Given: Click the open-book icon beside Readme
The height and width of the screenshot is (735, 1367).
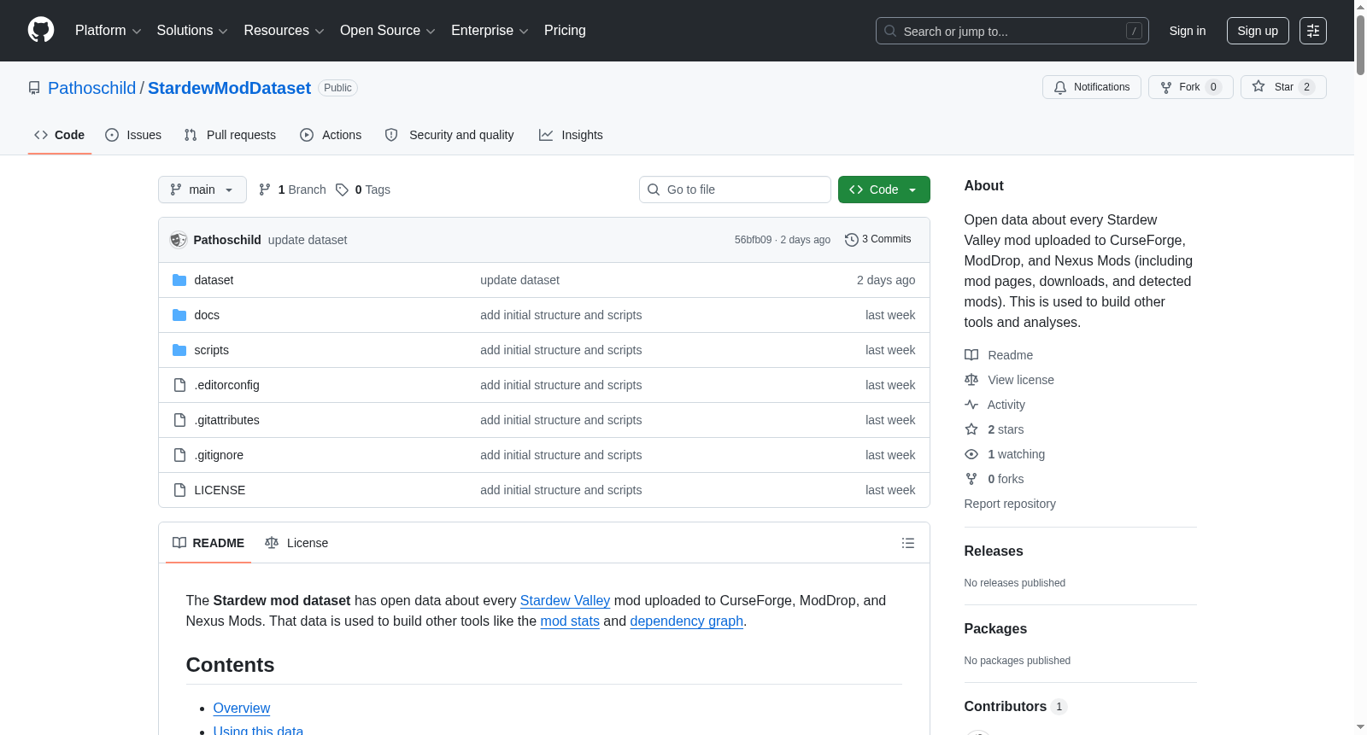Looking at the screenshot, I should (x=971, y=355).
